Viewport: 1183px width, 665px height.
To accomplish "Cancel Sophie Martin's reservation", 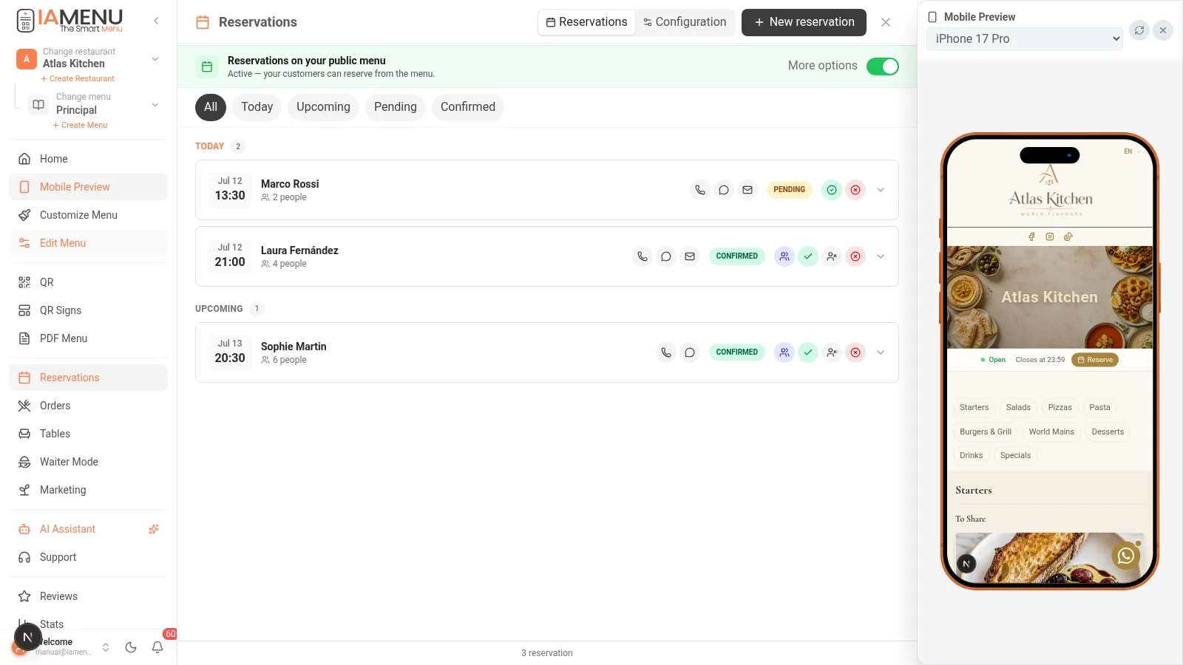I will 855,352.
